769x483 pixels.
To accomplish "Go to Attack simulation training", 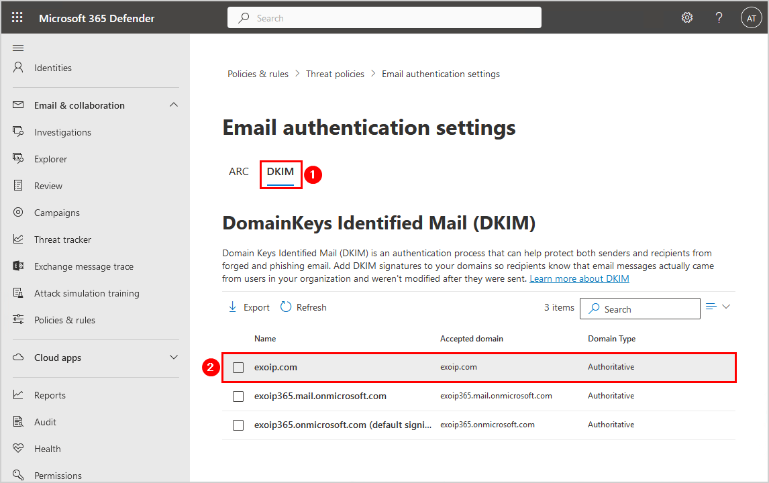I will pyautogui.click(x=87, y=293).
